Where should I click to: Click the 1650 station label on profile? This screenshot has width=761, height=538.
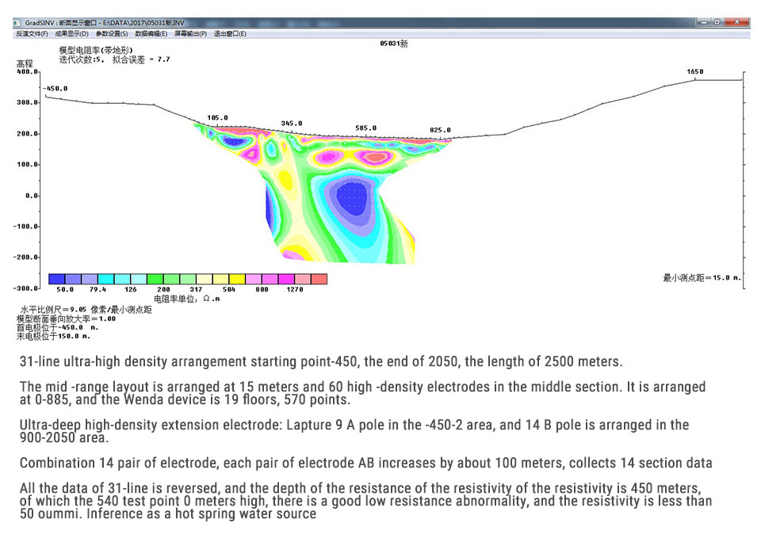click(694, 72)
